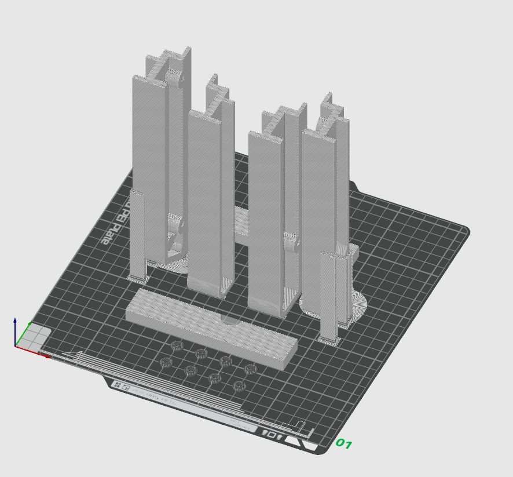
Task: Click the green Y axis line at origin
Action: (24, 334)
